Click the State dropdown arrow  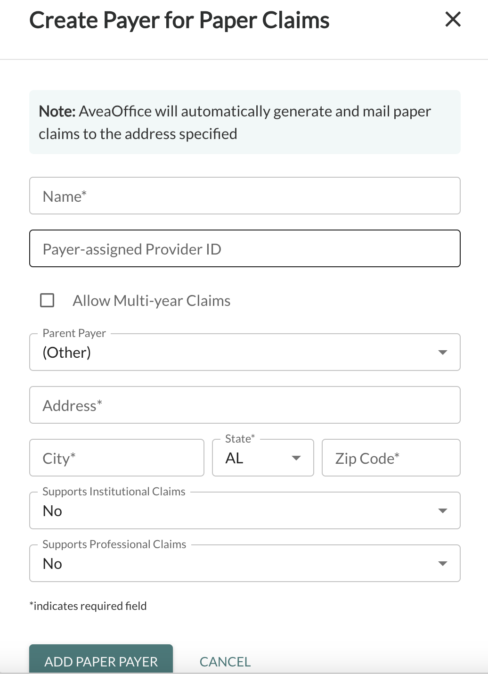point(297,458)
